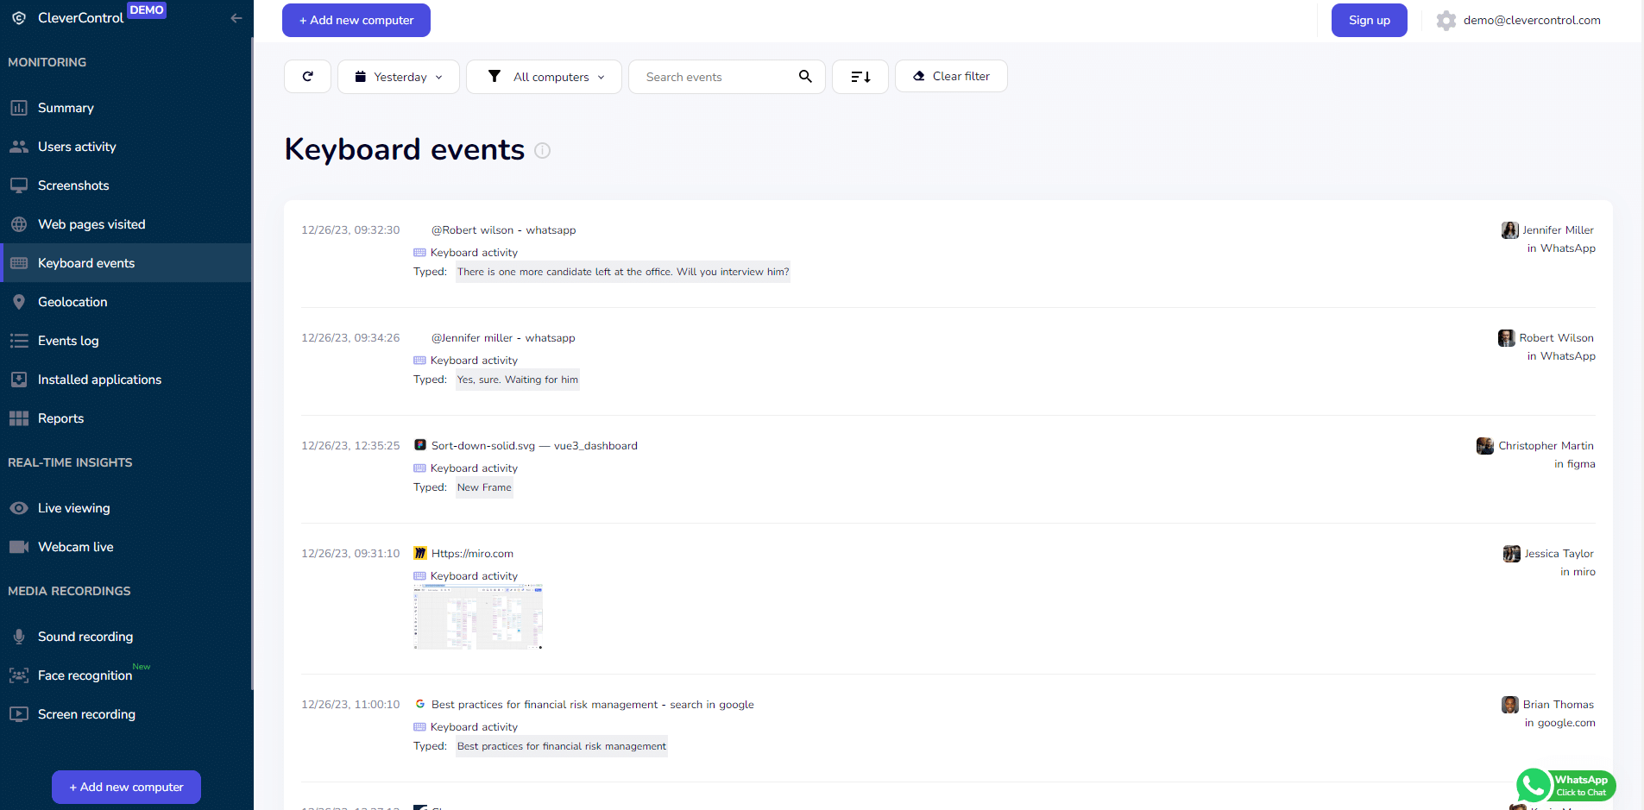Click Robert Wilson's avatar picture
Viewport: 1644px width, 810px height.
pyautogui.click(x=1507, y=338)
